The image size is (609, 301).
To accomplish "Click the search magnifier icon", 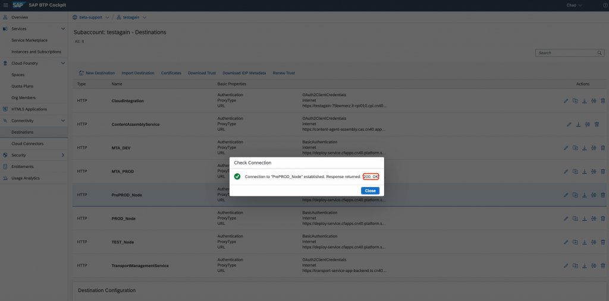I will [x=599, y=53].
